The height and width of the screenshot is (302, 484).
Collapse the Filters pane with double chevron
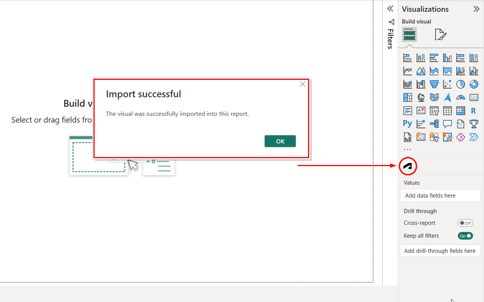(390, 9)
